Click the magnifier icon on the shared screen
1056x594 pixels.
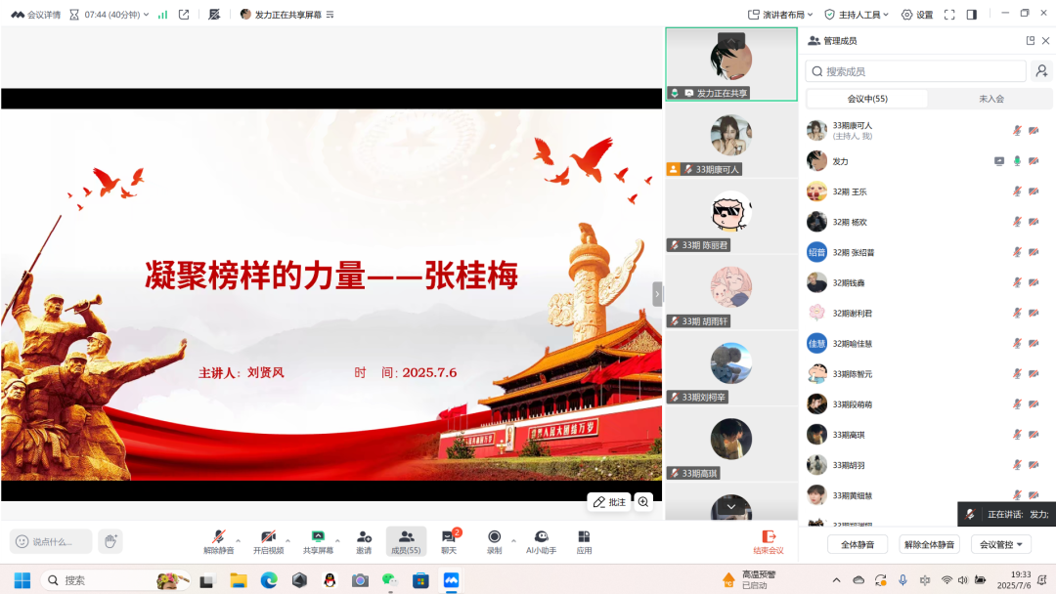click(642, 501)
